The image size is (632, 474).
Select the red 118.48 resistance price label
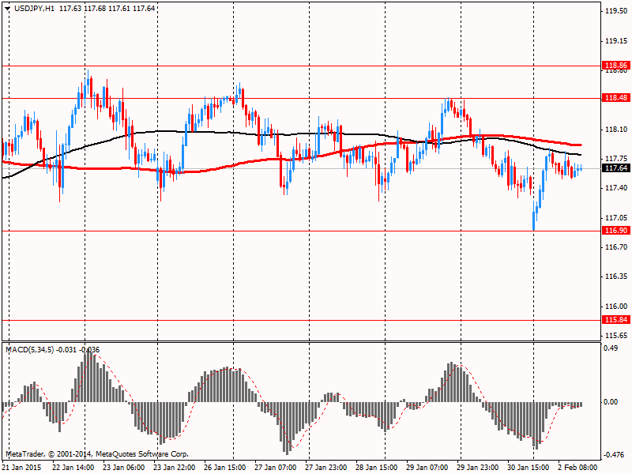pyautogui.click(x=615, y=98)
